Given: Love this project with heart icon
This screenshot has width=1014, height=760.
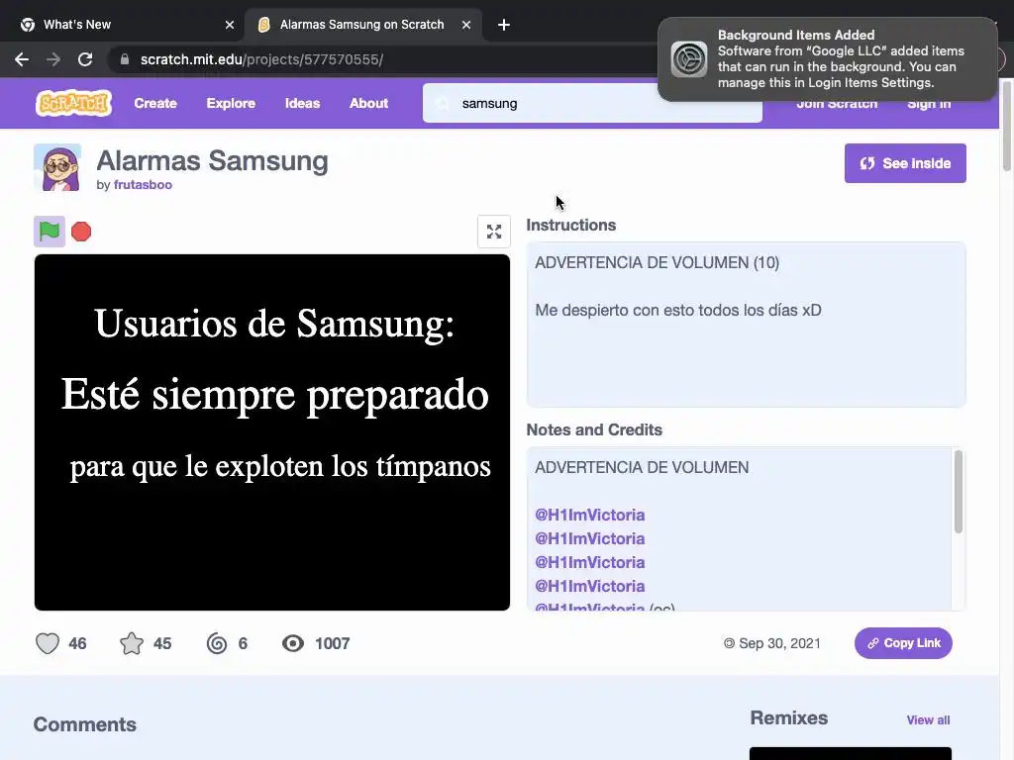Looking at the screenshot, I should click(x=48, y=643).
